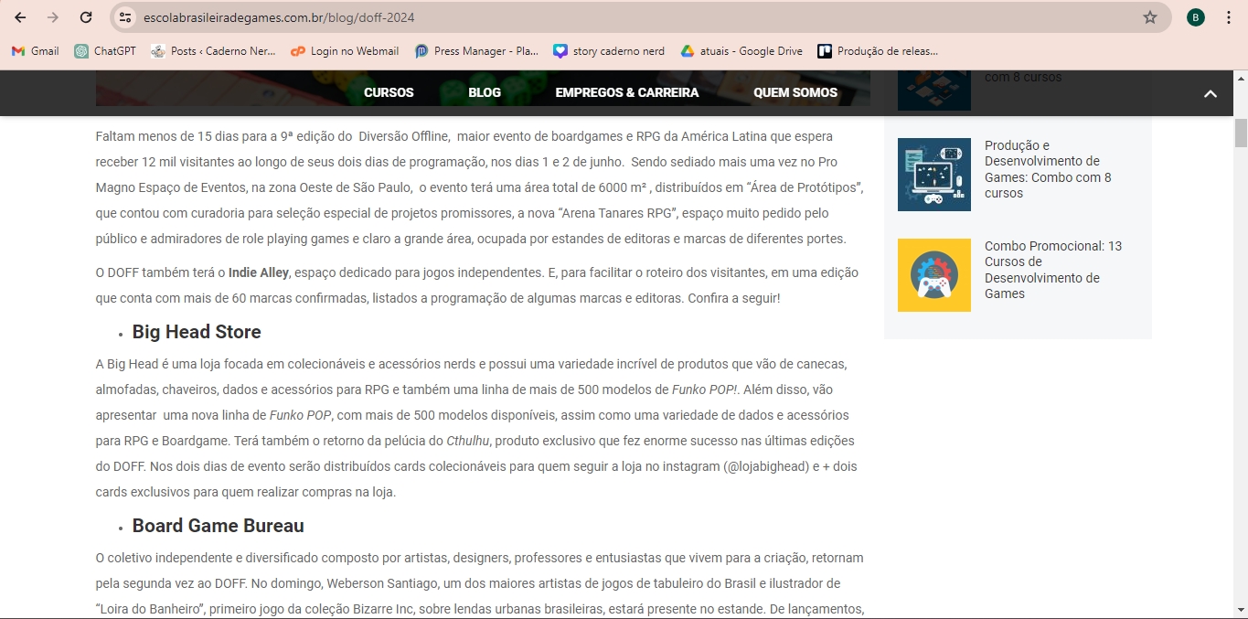Open the CURSOS menu

[x=389, y=92]
